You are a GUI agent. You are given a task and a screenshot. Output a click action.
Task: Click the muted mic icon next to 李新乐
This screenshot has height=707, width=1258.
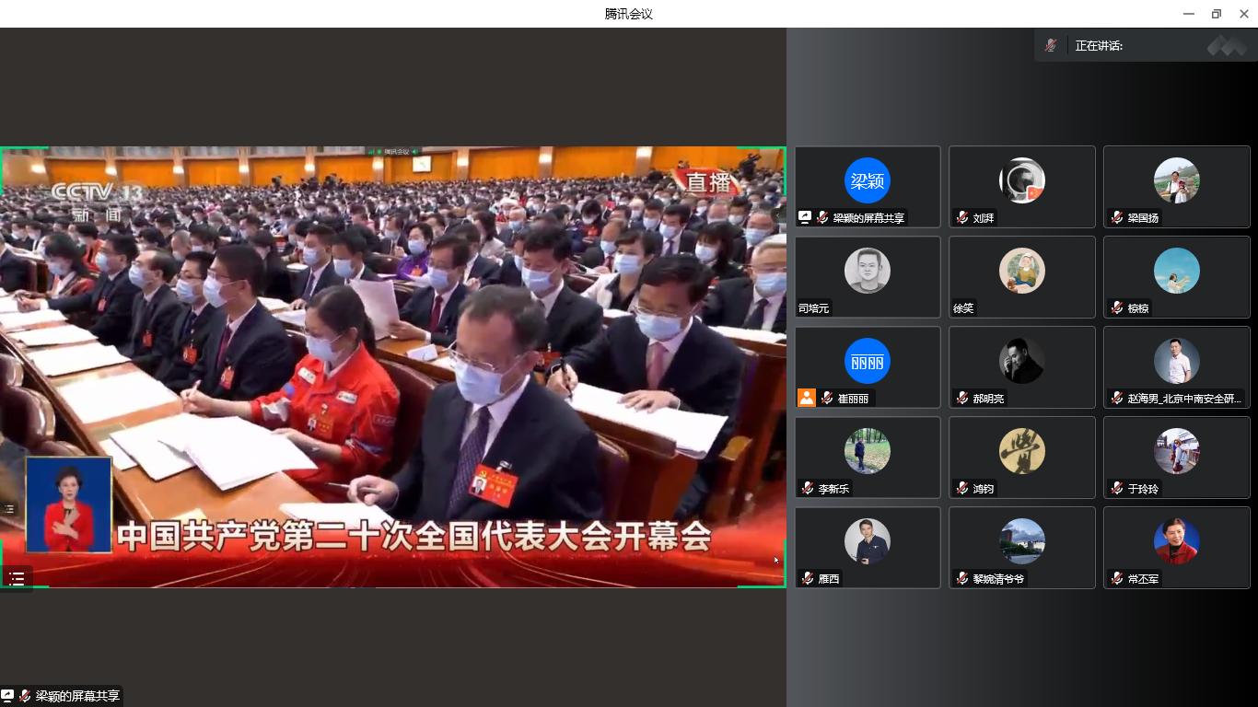click(808, 489)
